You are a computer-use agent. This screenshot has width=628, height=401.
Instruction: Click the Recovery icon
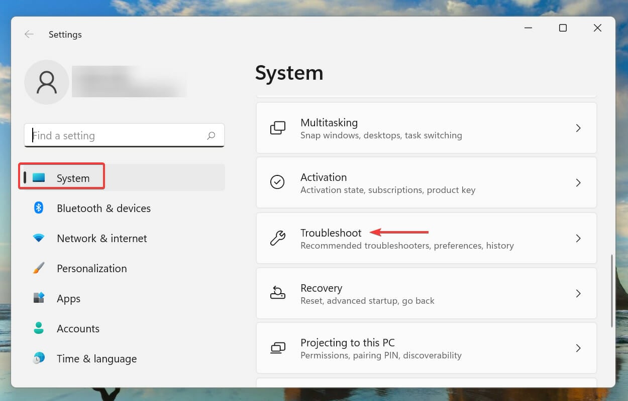278,293
